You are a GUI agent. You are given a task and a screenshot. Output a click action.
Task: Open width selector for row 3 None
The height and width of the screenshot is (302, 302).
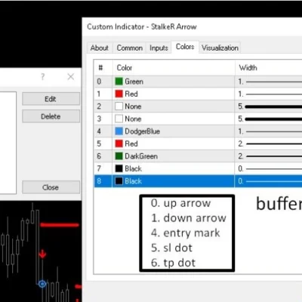click(268, 119)
